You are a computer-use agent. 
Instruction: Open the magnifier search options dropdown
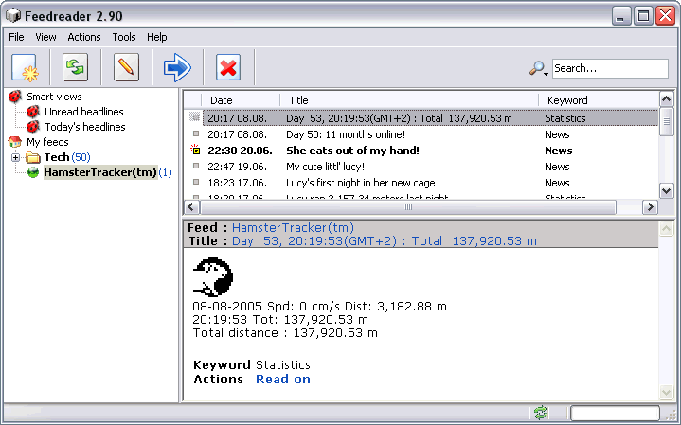pos(539,68)
